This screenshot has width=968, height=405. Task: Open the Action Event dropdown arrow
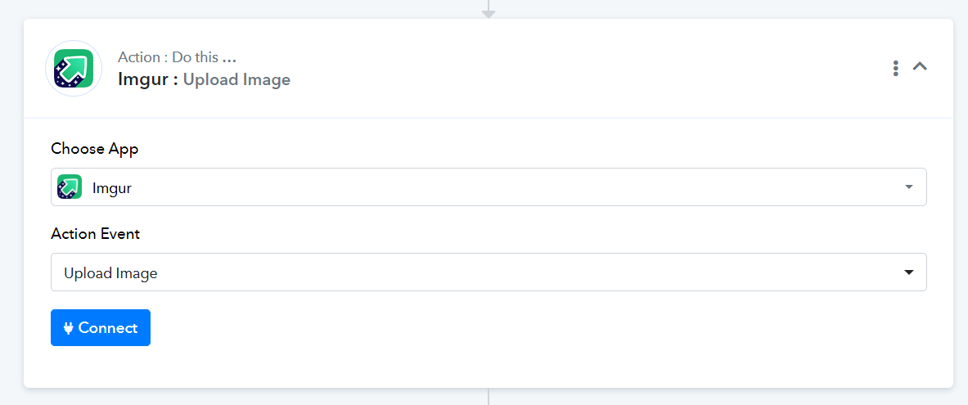tap(909, 272)
